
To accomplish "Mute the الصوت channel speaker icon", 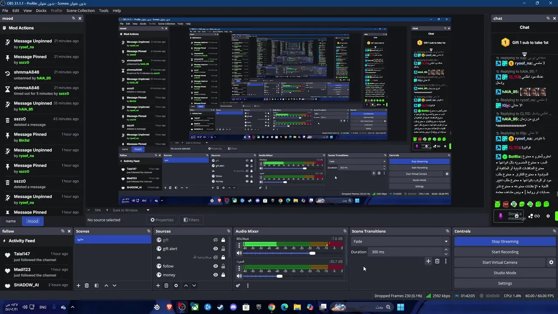I will pyautogui.click(x=239, y=276).
